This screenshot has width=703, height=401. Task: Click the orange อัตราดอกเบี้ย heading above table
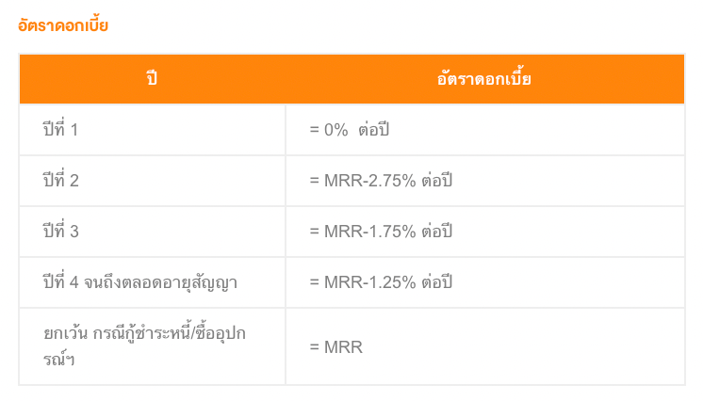click(63, 25)
